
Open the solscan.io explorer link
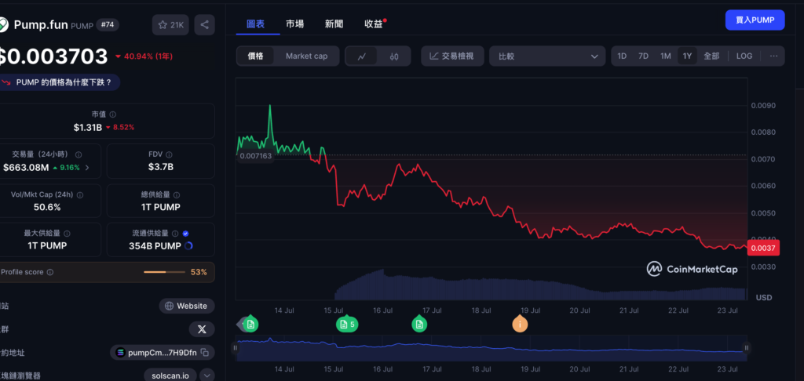coord(170,376)
